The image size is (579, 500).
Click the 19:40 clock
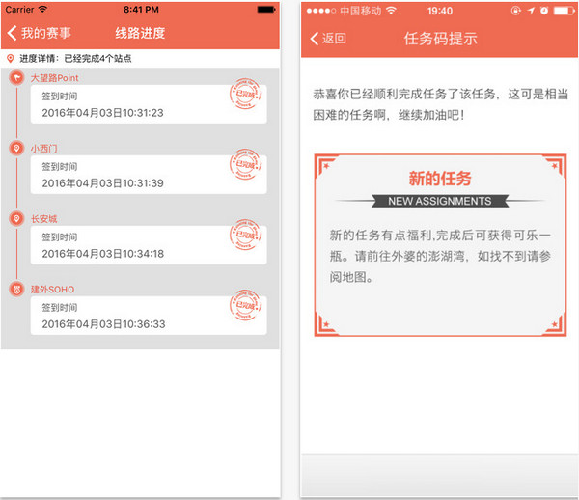(440, 11)
